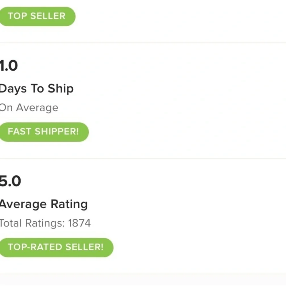This screenshot has width=286, height=286.
Task: Click the 1874 ratings count
Action: click(79, 223)
